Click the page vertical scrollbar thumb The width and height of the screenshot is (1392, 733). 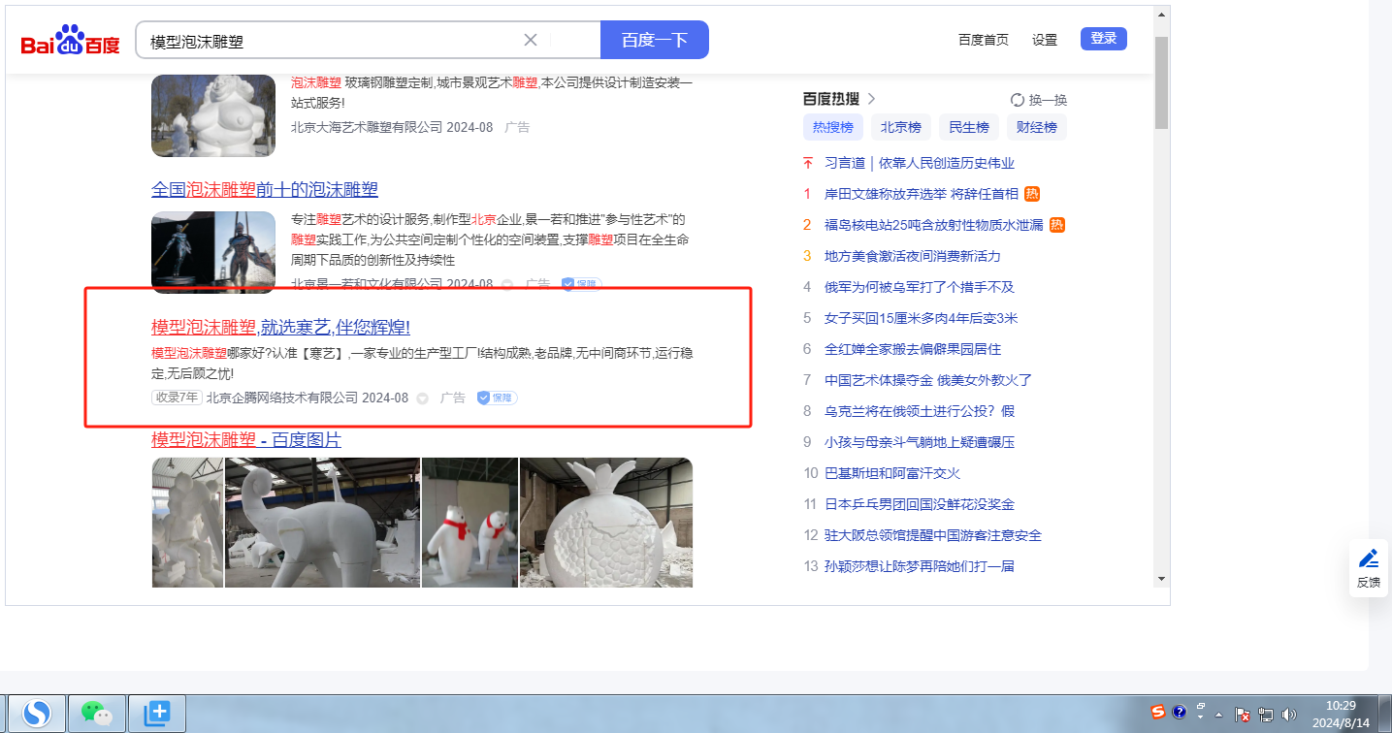point(1161,82)
